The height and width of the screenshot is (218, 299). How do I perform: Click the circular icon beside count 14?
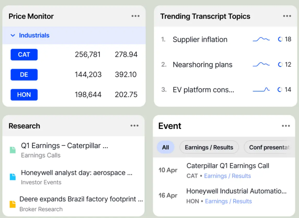point(280,90)
